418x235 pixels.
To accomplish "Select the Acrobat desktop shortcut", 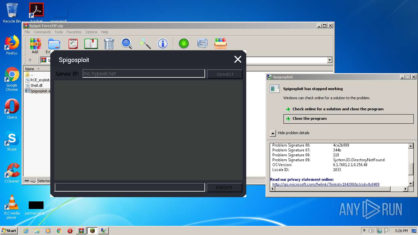I will [x=36, y=13].
